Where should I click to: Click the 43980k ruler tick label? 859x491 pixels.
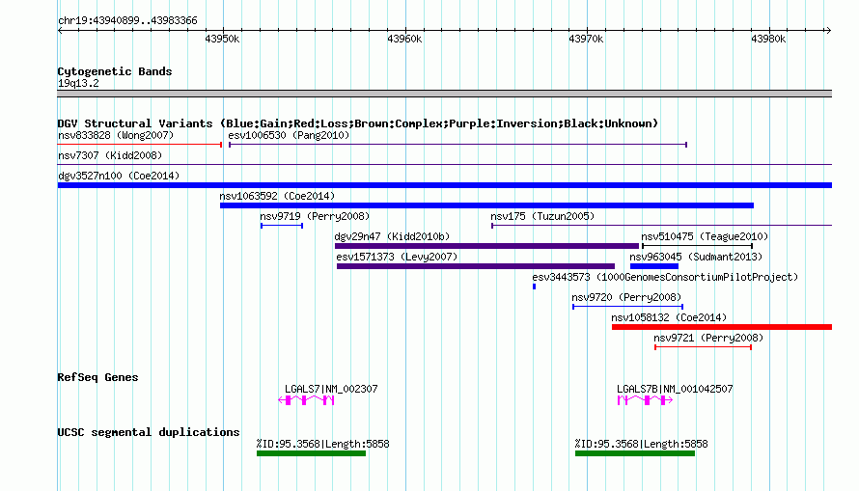(768, 39)
